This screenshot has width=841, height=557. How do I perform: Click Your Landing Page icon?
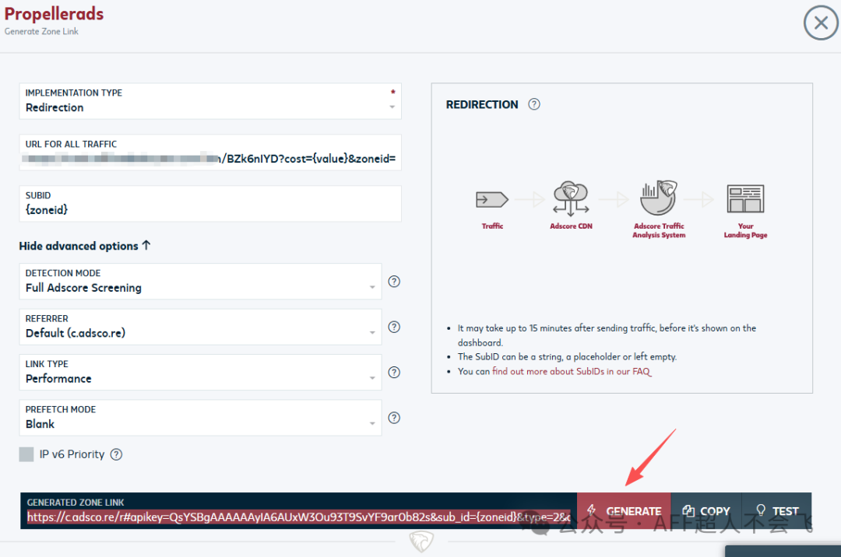pos(745,198)
